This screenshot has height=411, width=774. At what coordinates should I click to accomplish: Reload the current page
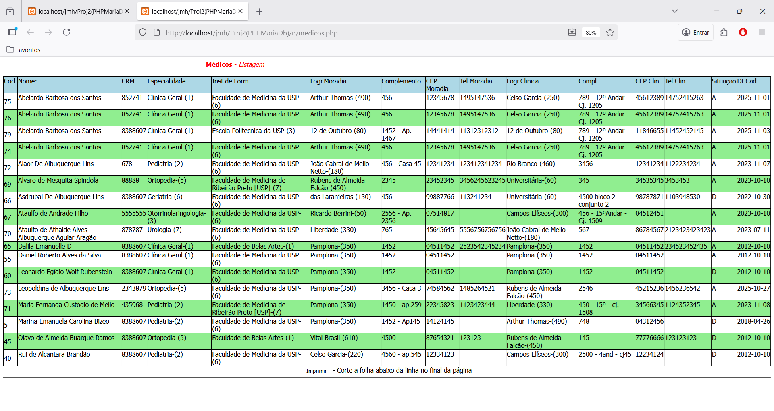67,32
